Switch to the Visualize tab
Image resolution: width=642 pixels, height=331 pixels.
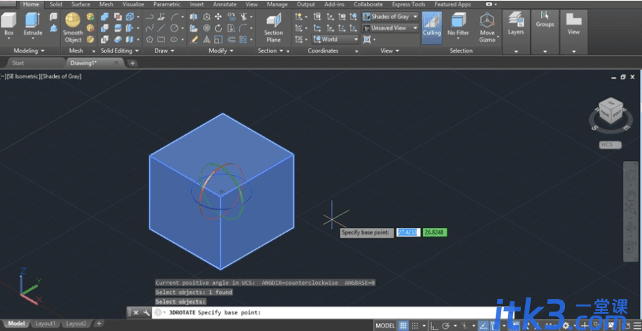point(133,4)
